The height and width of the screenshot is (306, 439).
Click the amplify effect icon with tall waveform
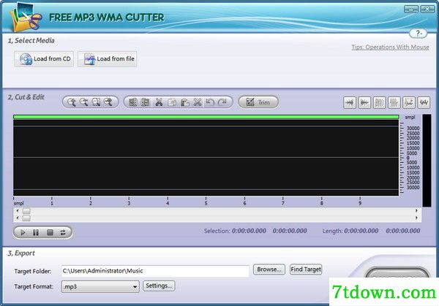click(394, 102)
